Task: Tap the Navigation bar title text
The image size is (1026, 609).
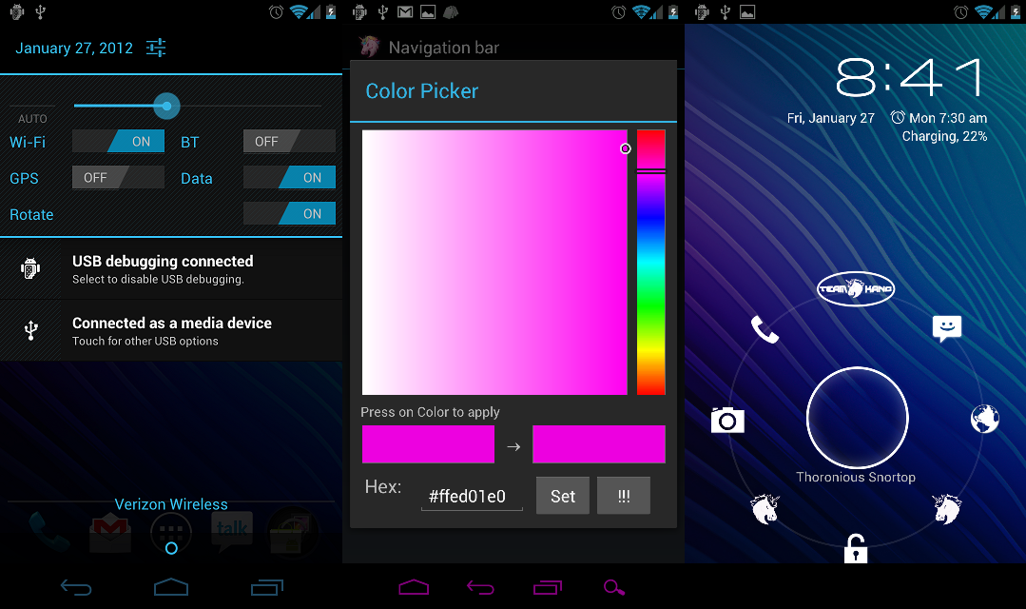Action: [444, 48]
